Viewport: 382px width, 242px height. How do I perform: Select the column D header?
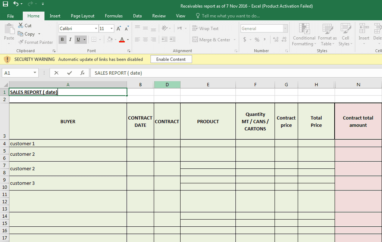[167, 85]
